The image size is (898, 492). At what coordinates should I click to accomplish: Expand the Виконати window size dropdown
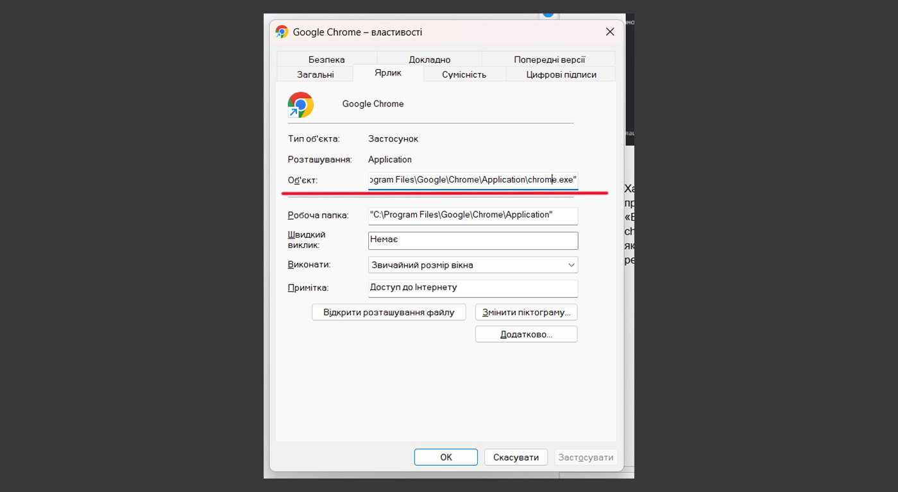(x=473, y=265)
